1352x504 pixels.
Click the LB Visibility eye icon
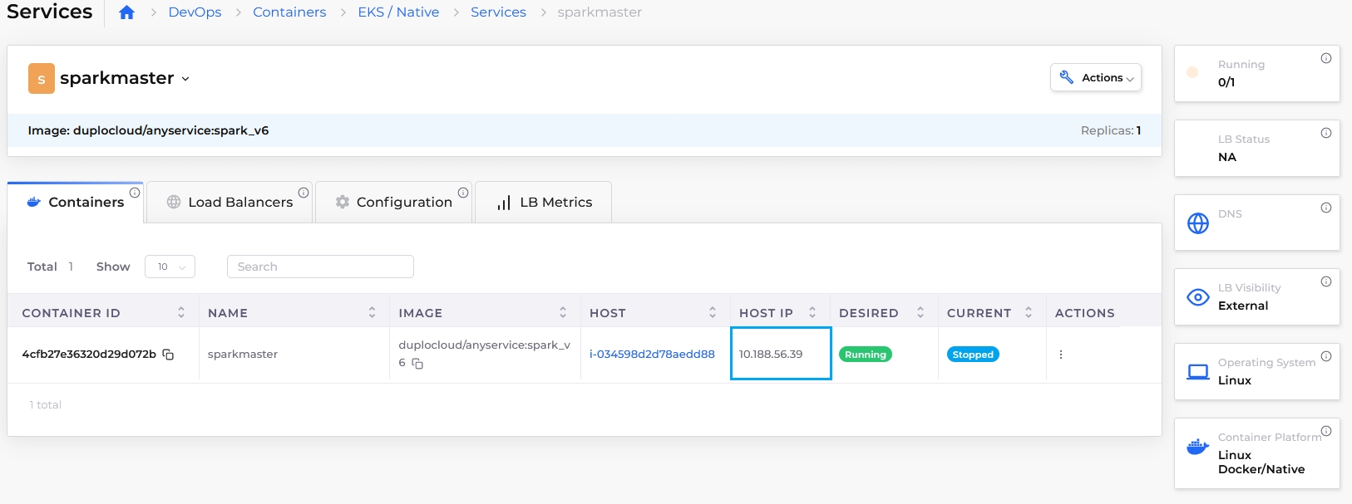(1197, 297)
